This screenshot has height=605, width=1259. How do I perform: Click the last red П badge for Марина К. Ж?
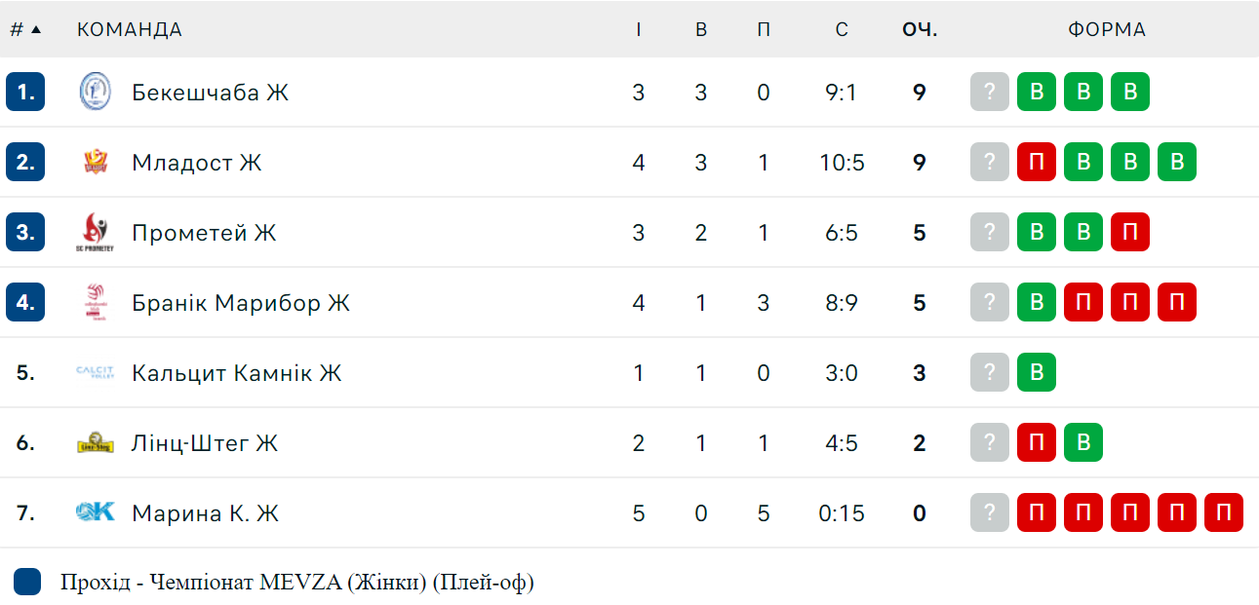click(x=1224, y=512)
